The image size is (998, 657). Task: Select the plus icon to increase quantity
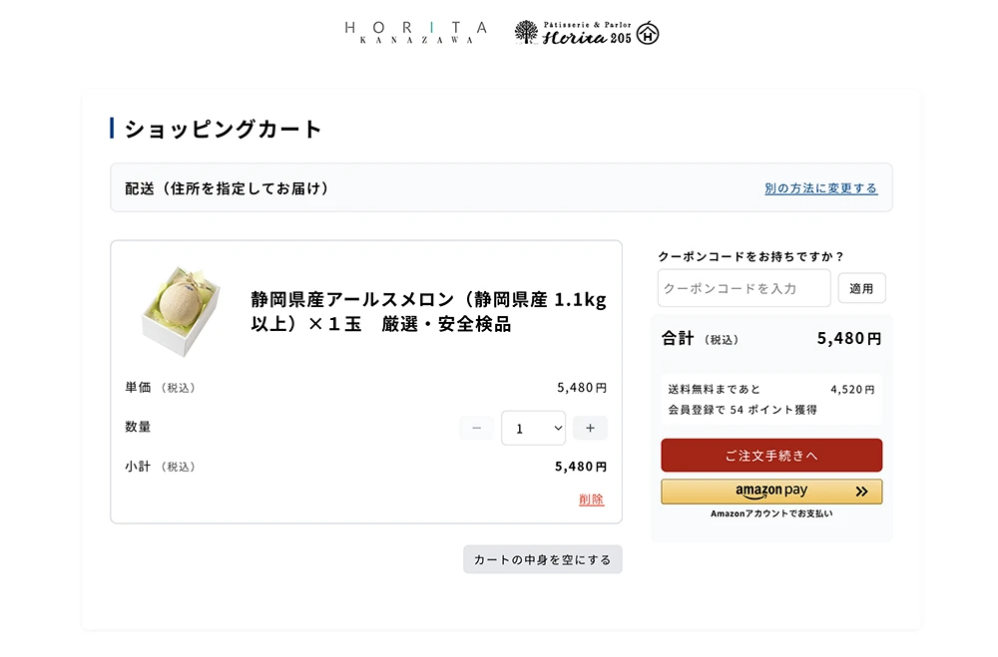590,428
